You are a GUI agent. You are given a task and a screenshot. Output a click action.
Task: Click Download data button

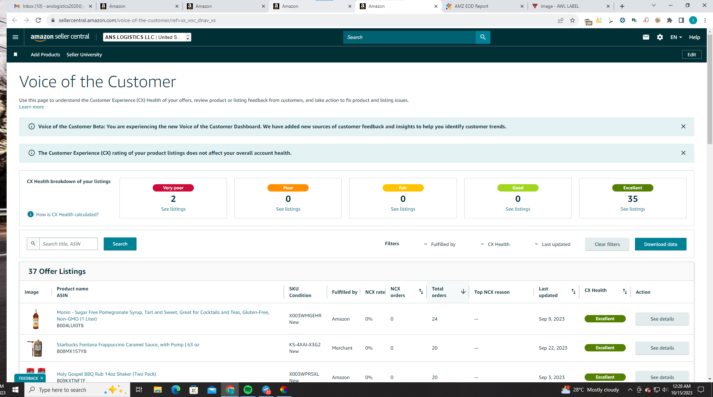click(661, 244)
